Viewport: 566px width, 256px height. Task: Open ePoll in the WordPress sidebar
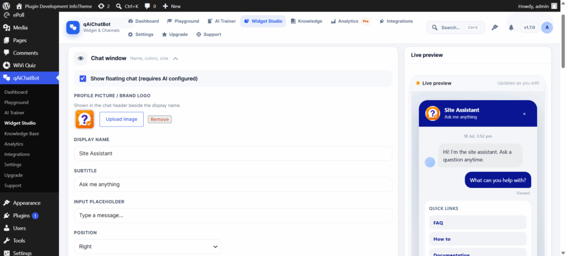[19, 15]
